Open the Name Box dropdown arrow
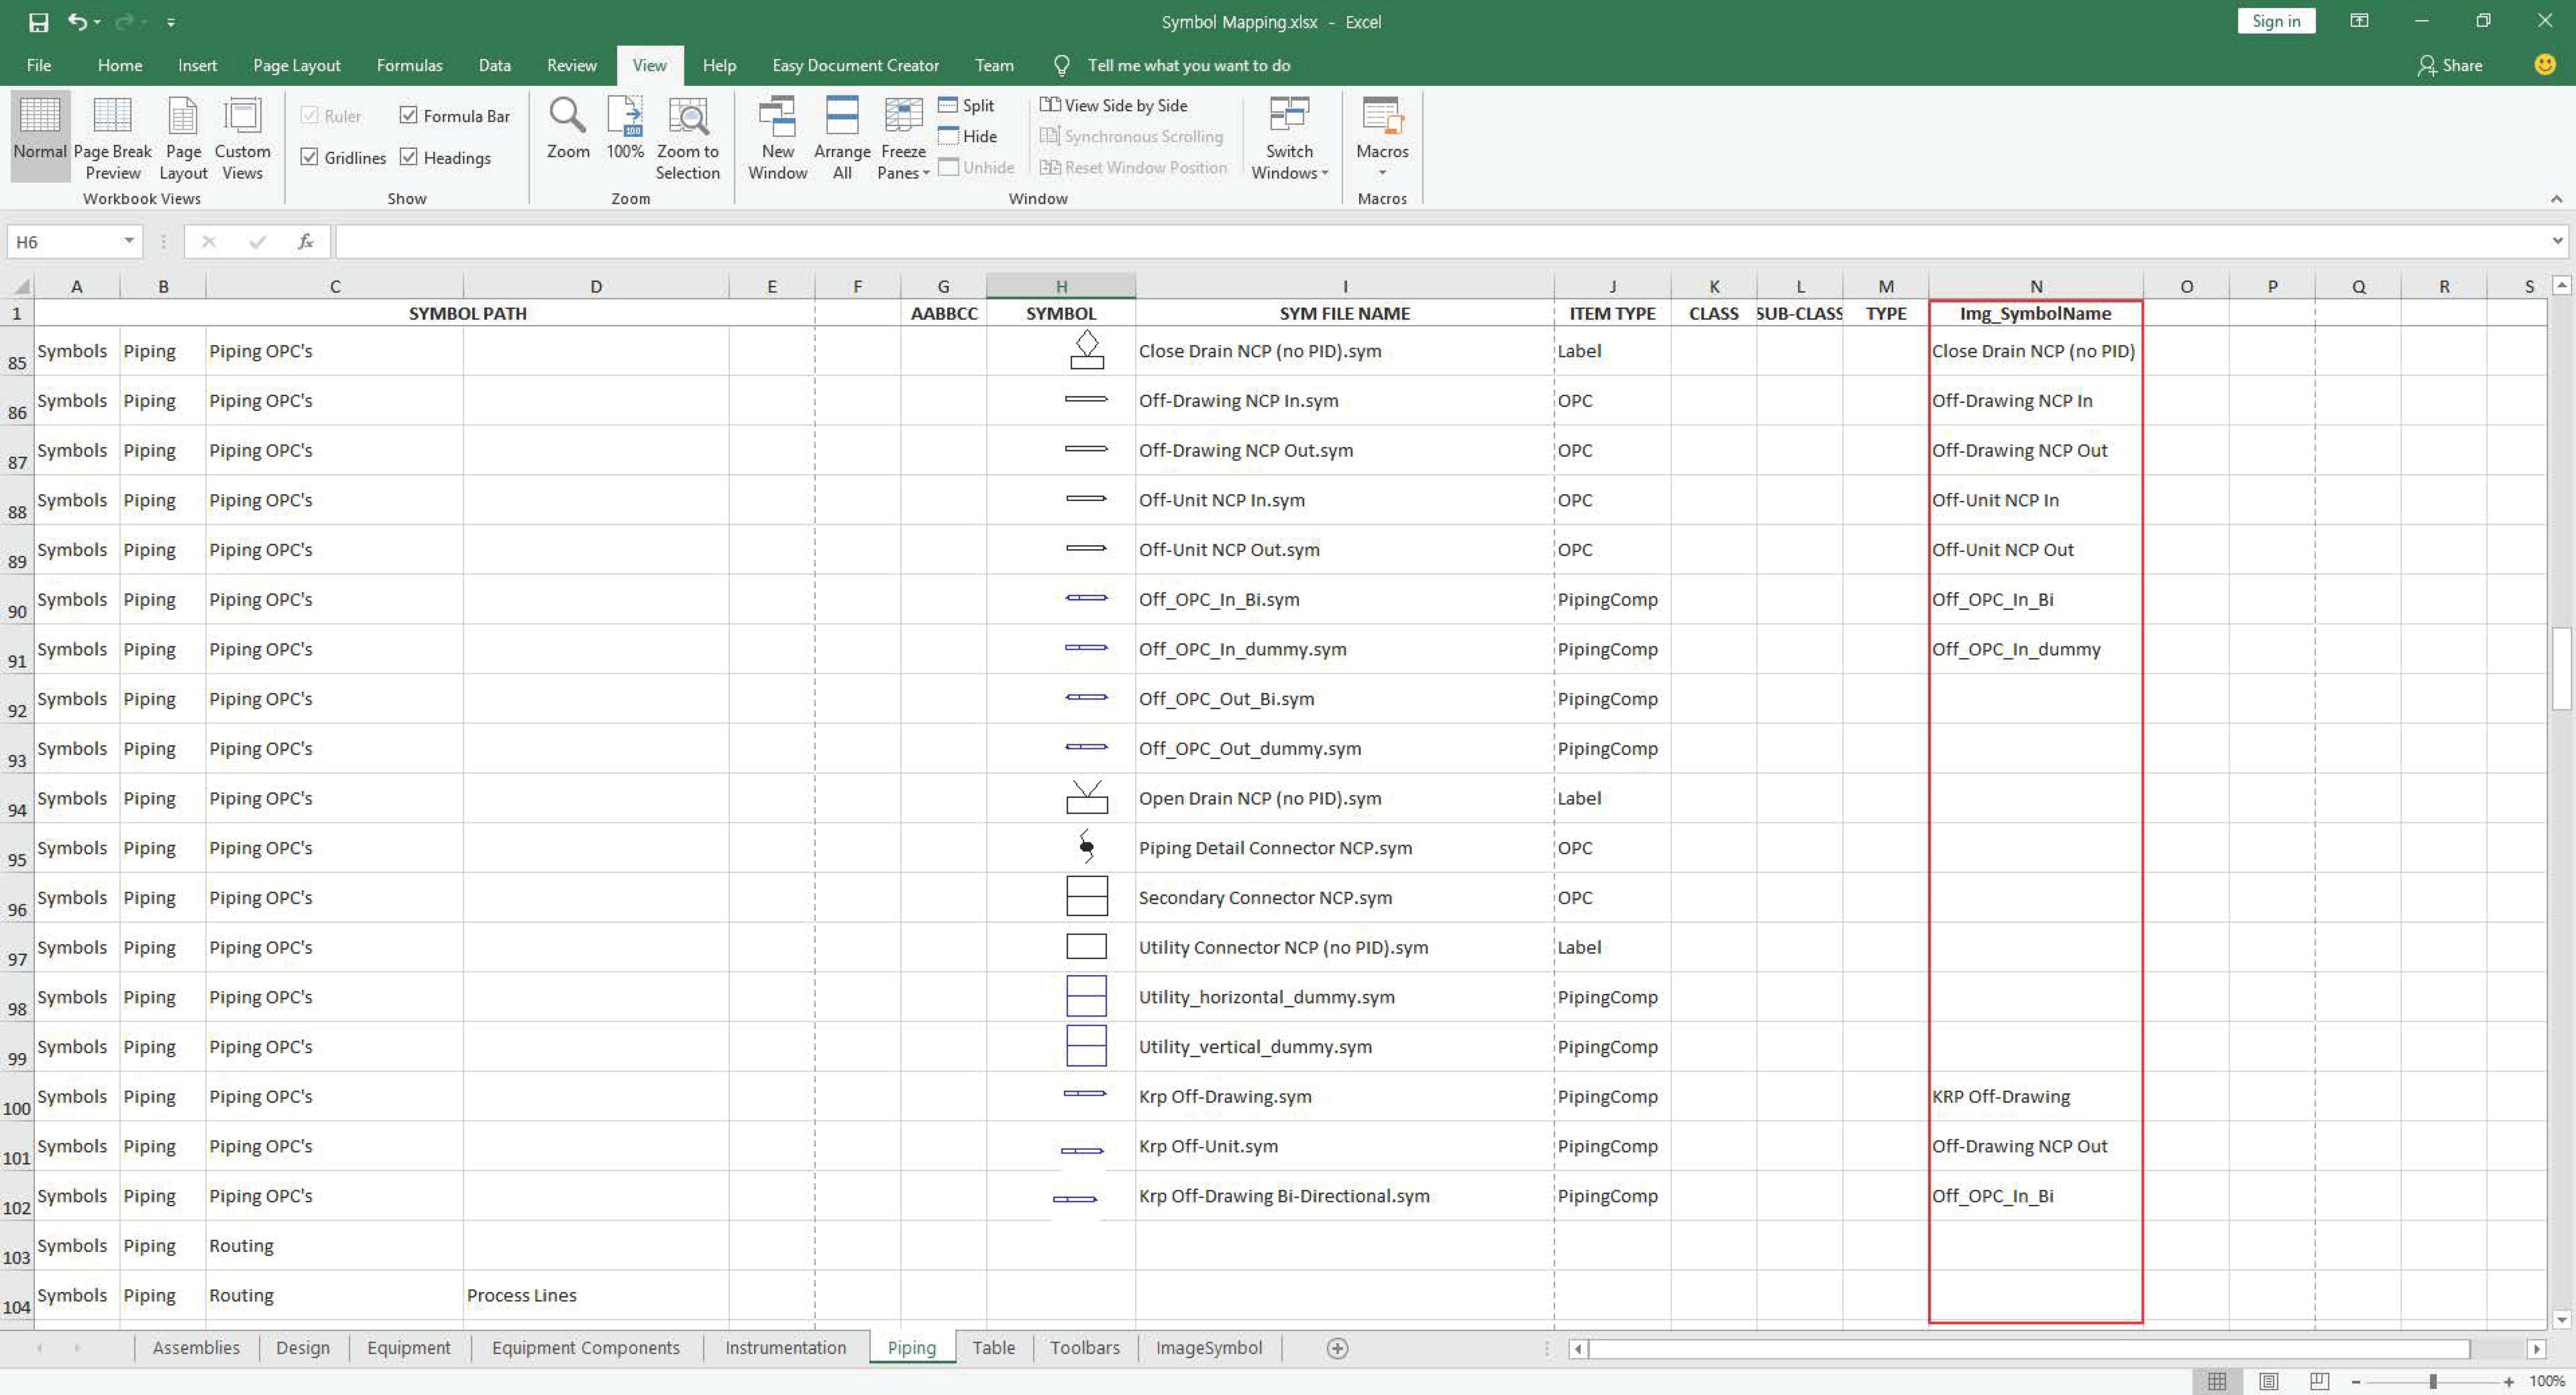2576x1395 pixels. coord(129,241)
